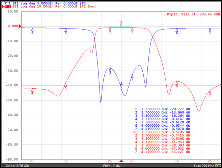This screenshot has width=222, height=168.
Task: Click the IFBW 10 kHz status entry
Action: pos(111,166)
